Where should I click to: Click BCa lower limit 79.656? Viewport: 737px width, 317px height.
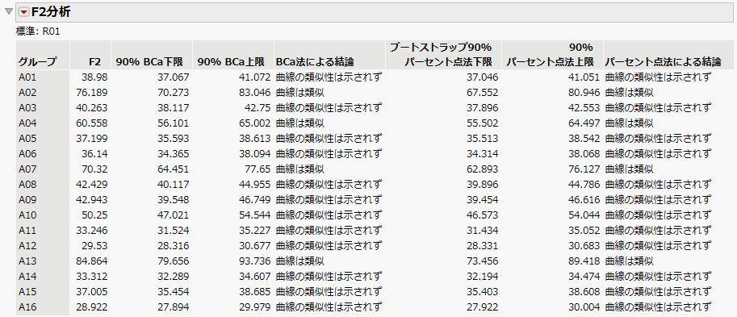pyautogui.click(x=174, y=261)
